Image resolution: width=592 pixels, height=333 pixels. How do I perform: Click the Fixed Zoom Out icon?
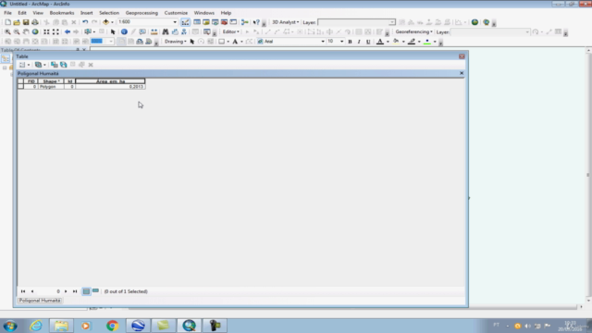click(x=55, y=32)
